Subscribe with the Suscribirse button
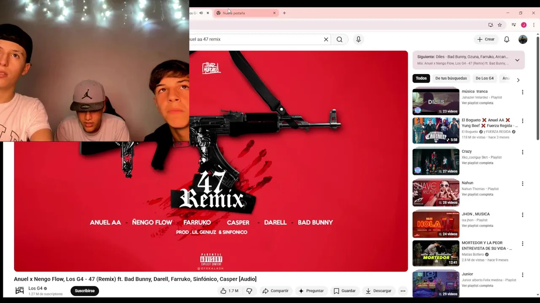The image size is (540, 303). (85, 291)
